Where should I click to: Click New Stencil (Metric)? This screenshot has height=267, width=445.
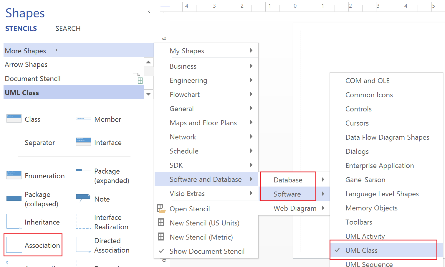tap(201, 237)
